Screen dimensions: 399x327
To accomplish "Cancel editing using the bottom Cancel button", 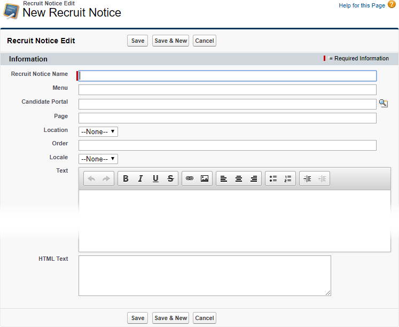I will click(x=204, y=318).
